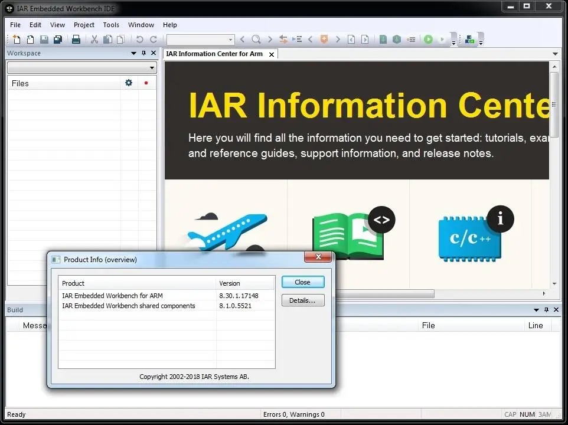Click the Product column header

pyautogui.click(x=138, y=283)
